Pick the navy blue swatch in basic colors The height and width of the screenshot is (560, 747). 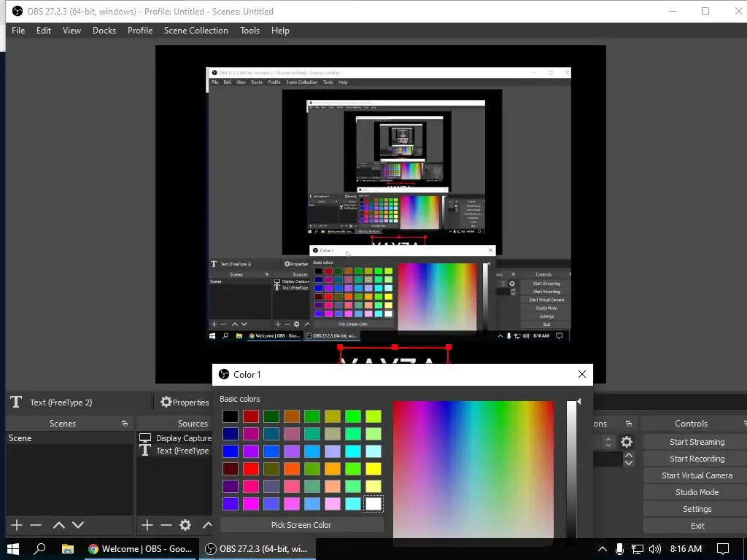(x=231, y=434)
